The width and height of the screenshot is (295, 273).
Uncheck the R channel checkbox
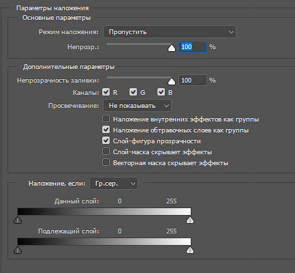tap(106, 92)
